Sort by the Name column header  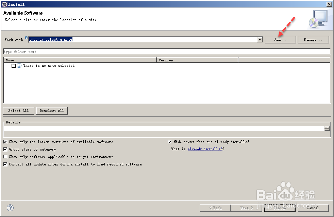[80, 60]
